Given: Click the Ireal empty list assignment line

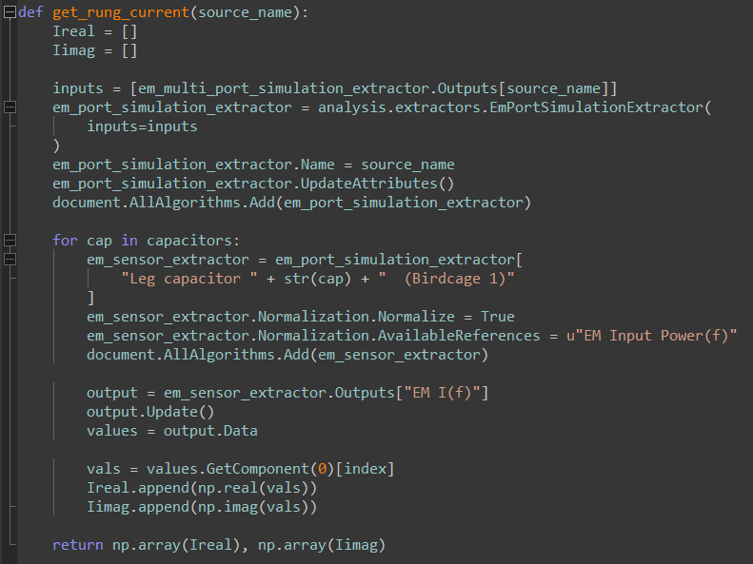Looking at the screenshot, I should (95, 31).
